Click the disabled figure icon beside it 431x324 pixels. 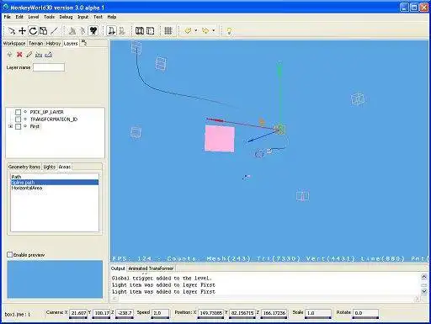pos(122,30)
